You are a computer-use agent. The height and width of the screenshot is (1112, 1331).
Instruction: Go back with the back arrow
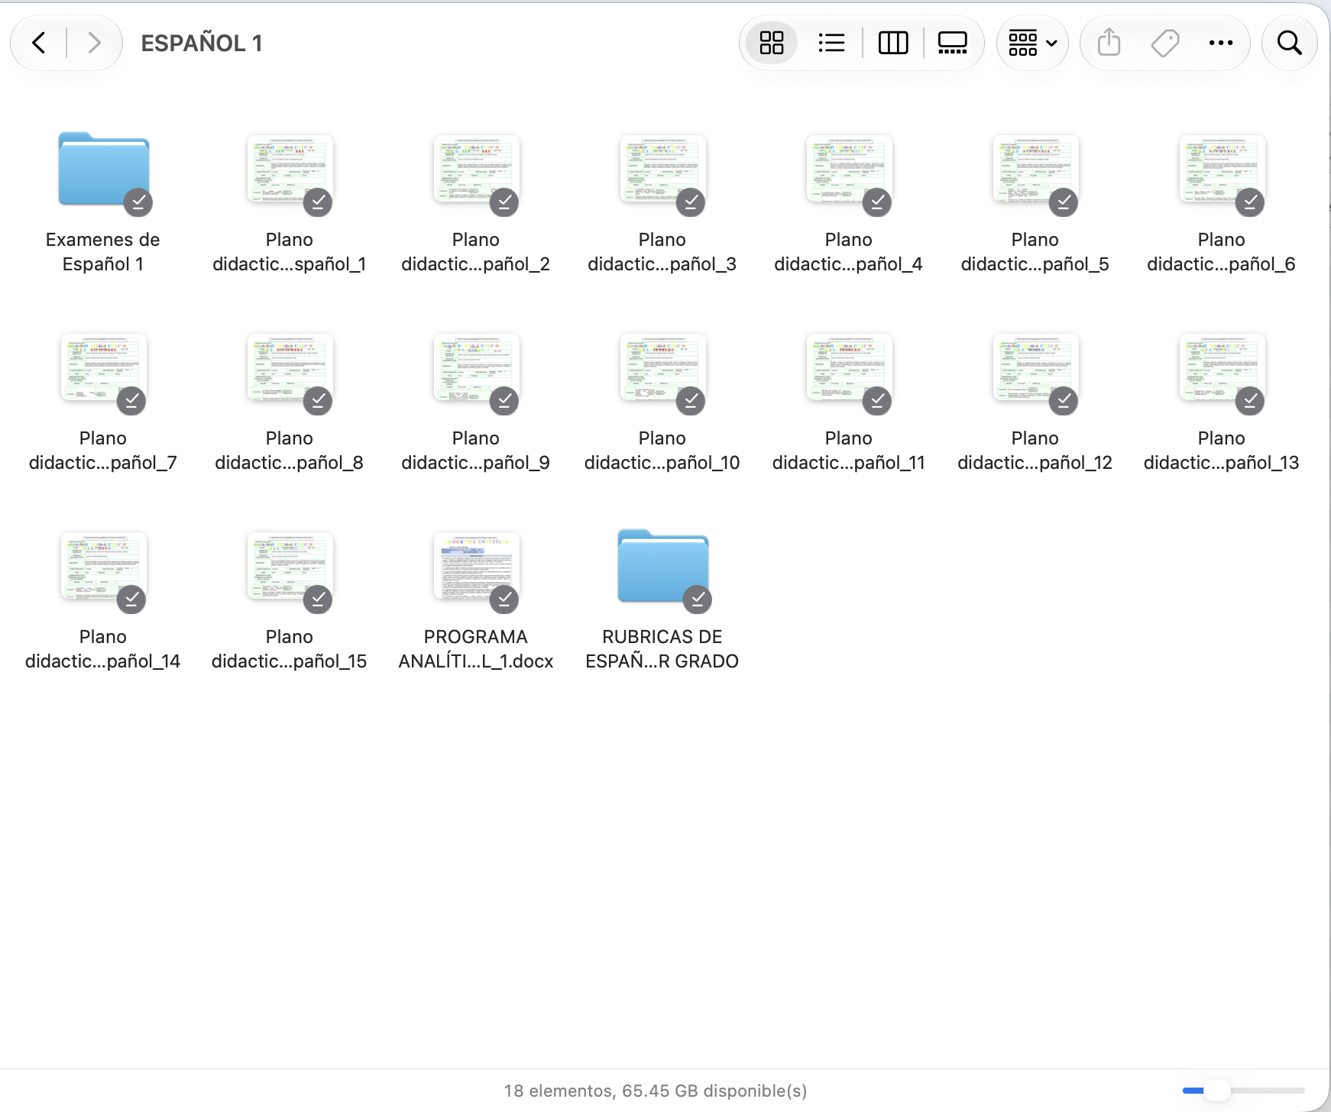click(x=39, y=43)
